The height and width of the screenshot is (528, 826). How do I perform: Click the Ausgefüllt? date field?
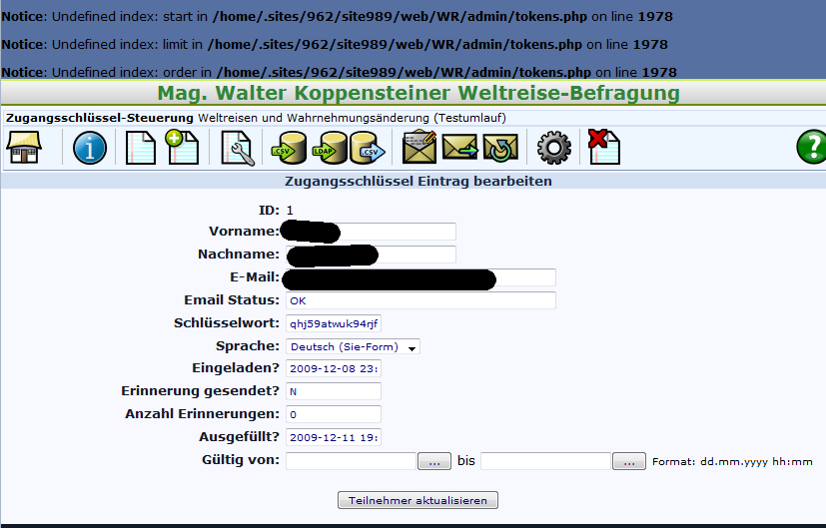pyautogui.click(x=334, y=437)
